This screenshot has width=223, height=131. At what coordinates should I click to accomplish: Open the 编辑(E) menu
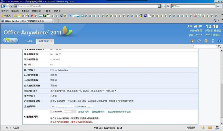(x=15, y=11)
